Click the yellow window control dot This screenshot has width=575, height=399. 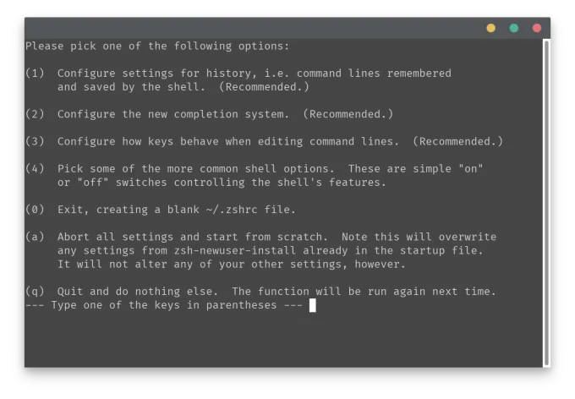490,28
